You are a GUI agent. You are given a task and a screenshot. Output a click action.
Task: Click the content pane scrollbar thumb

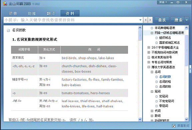[x=140, y=35]
